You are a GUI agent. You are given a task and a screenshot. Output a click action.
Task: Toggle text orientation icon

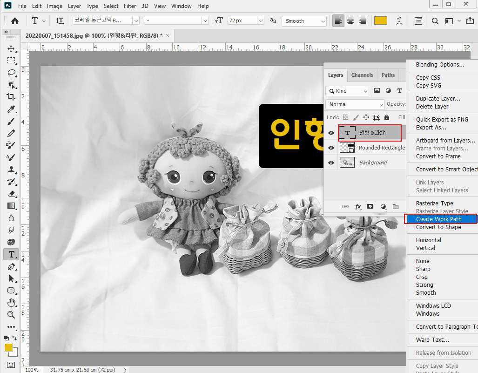coord(60,21)
